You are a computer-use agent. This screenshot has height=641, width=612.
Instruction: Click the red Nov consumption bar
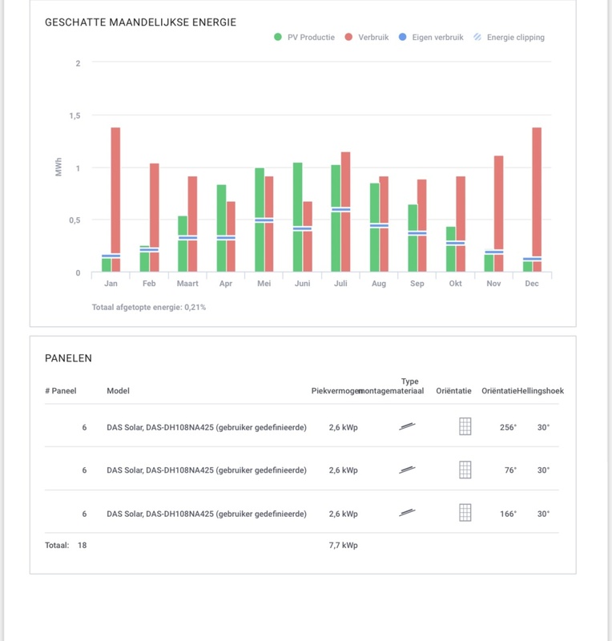click(499, 213)
